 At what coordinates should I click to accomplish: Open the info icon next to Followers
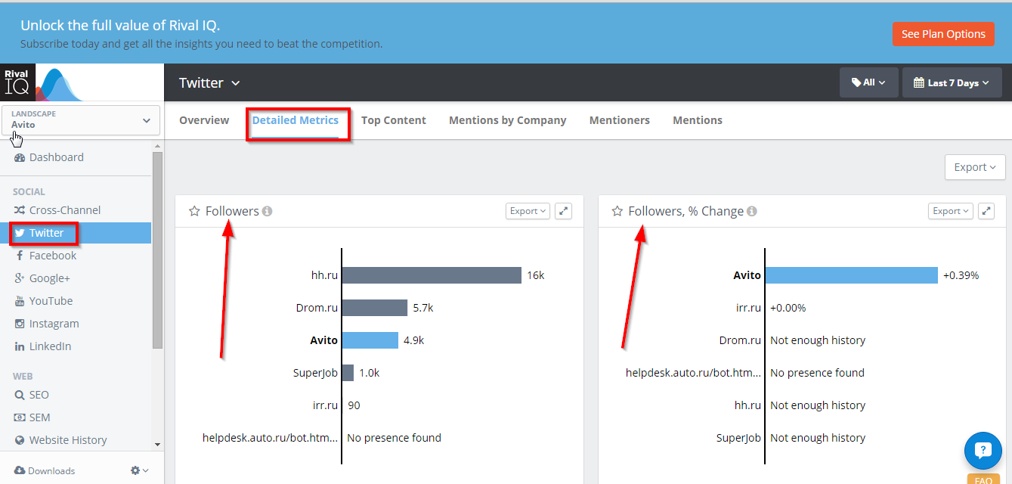(x=268, y=212)
